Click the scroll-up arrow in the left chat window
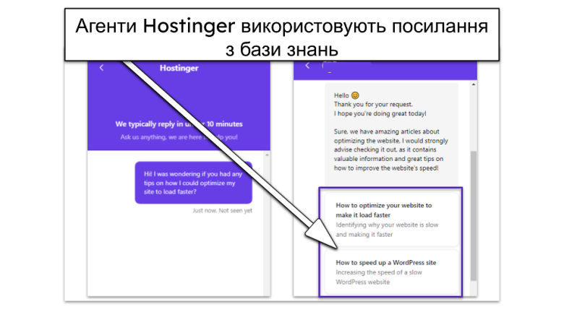The image size is (564, 317). [x=267, y=155]
